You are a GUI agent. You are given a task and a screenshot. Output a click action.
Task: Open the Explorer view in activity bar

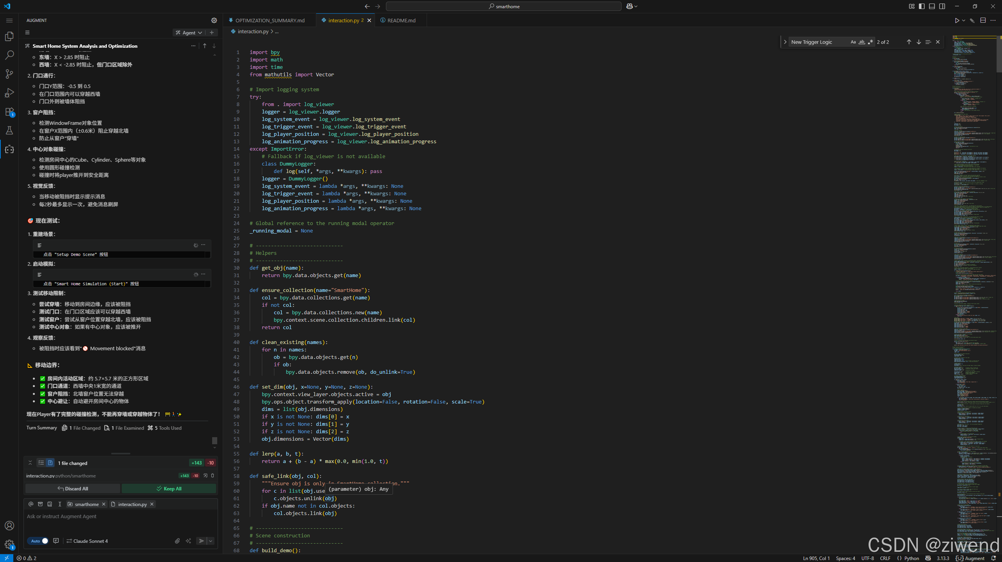click(9, 36)
